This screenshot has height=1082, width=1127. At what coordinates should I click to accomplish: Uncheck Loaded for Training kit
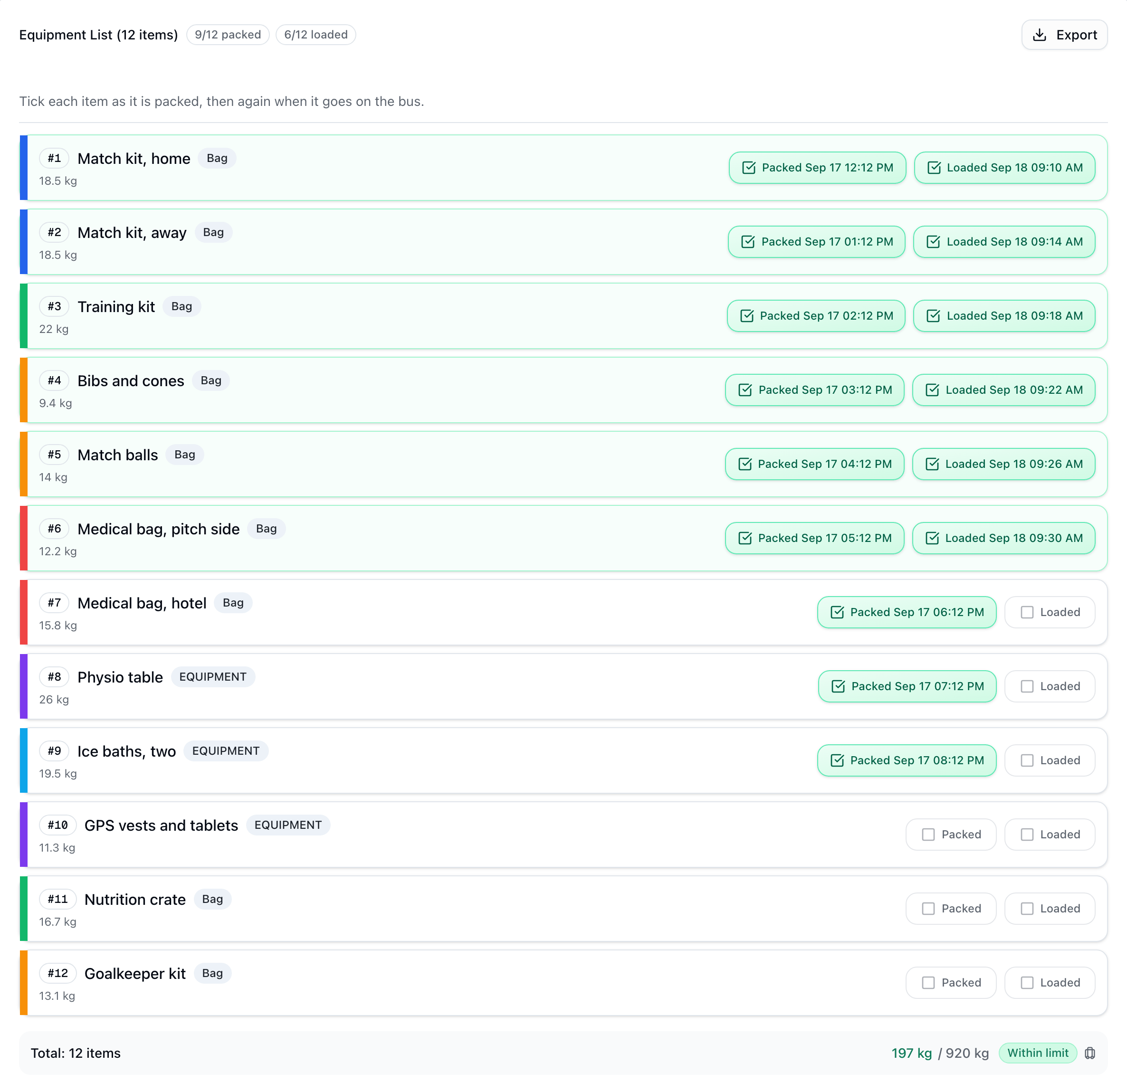click(x=1004, y=316)
